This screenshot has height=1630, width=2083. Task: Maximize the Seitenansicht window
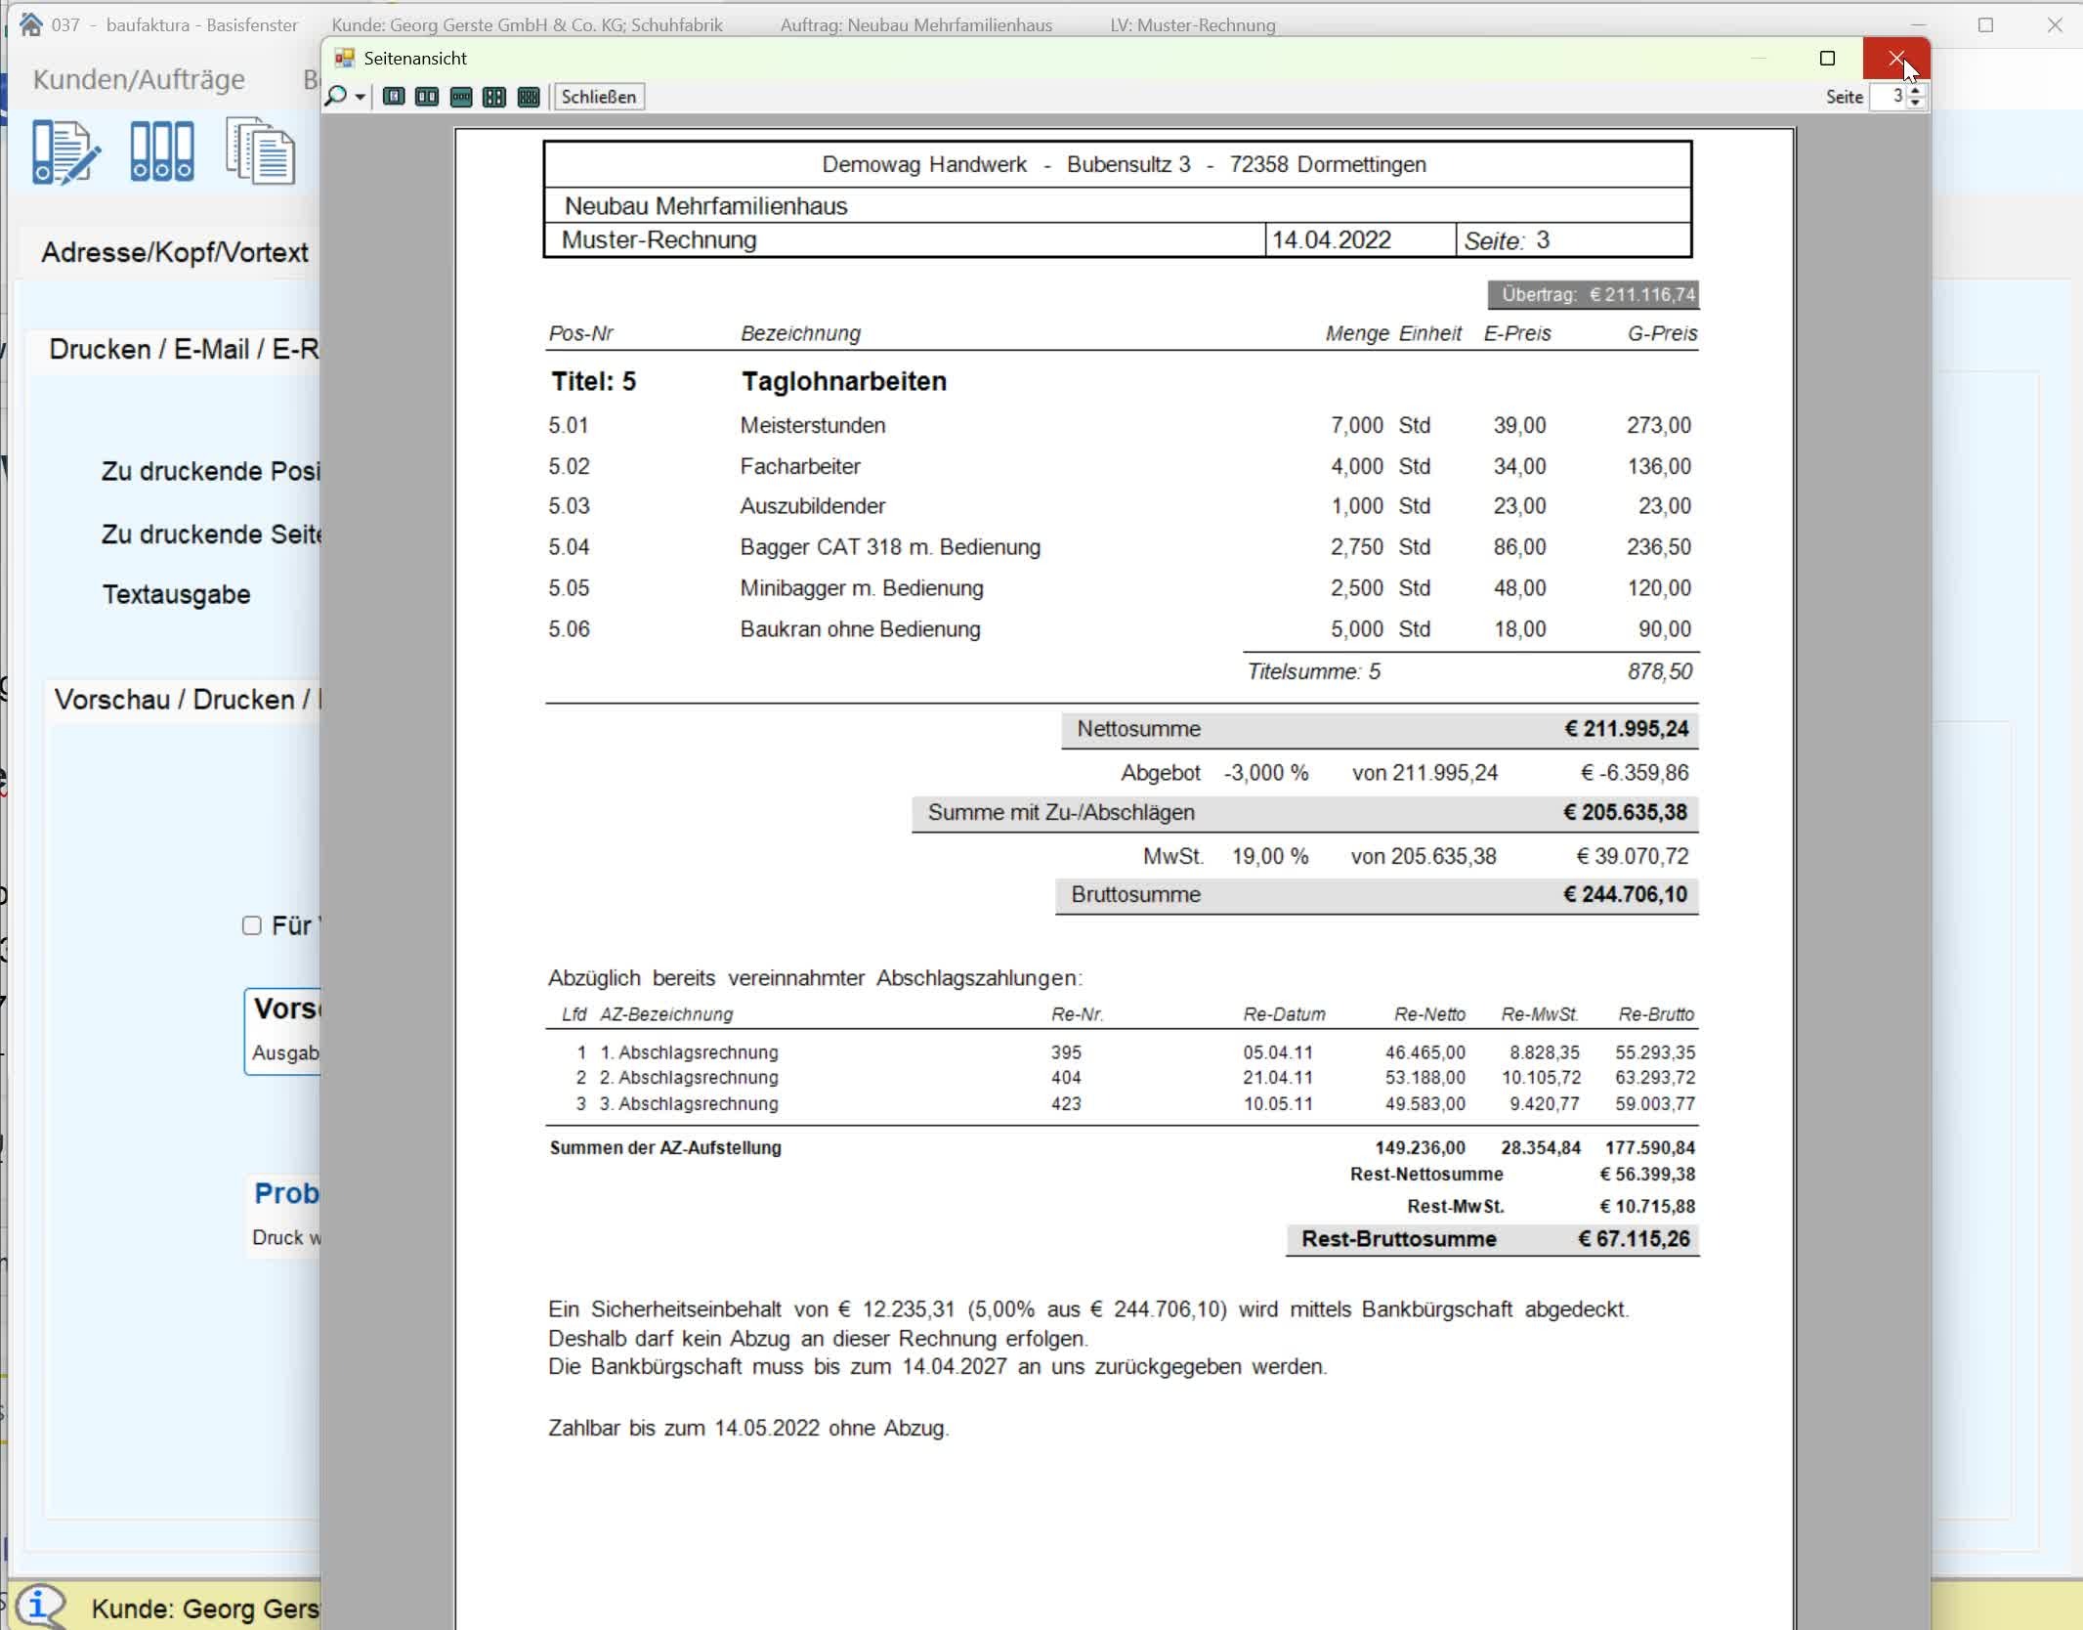tap(1827, 59)
